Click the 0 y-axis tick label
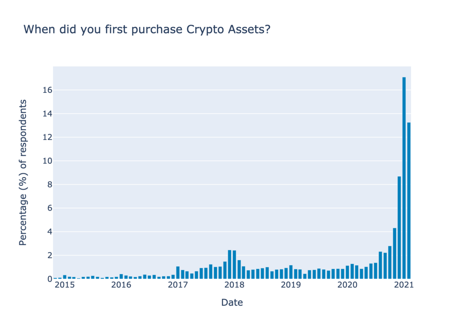Screen dimensions: 464x332 pyautogui.click(x=50, y=279)
